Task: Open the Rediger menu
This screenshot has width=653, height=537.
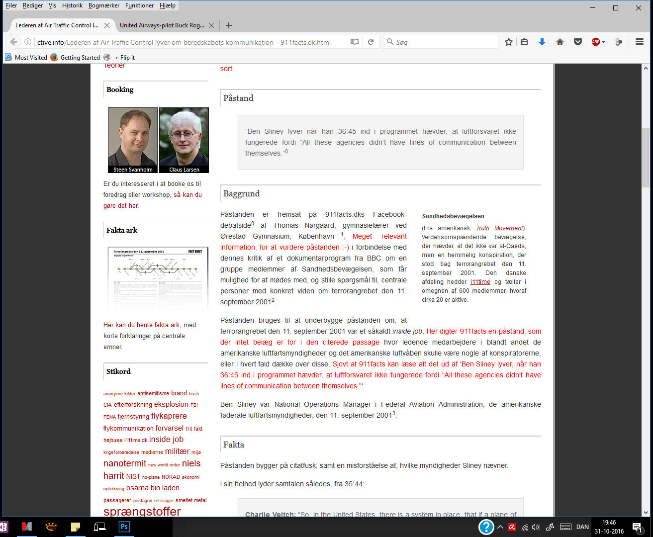Action: click(x=33, y=5)
